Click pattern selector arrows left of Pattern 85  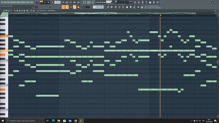coord(92,7)
